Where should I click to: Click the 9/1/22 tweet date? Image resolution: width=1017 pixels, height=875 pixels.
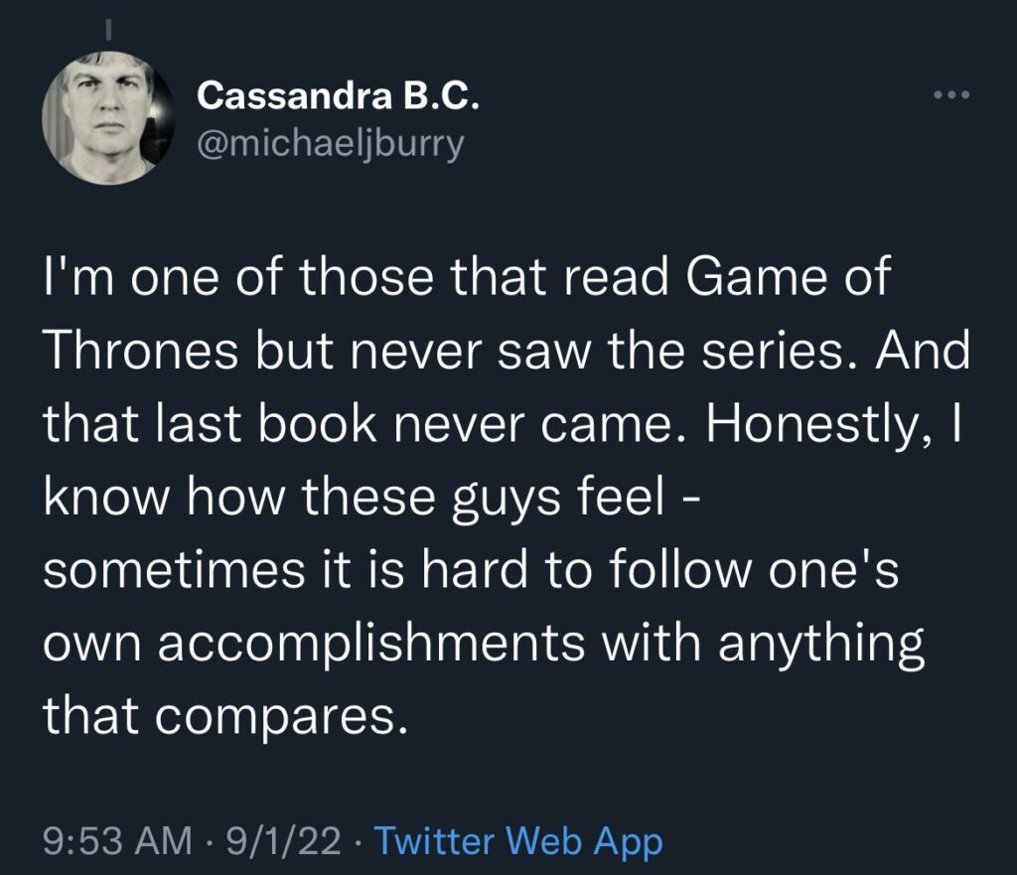[x=284, y=842]
